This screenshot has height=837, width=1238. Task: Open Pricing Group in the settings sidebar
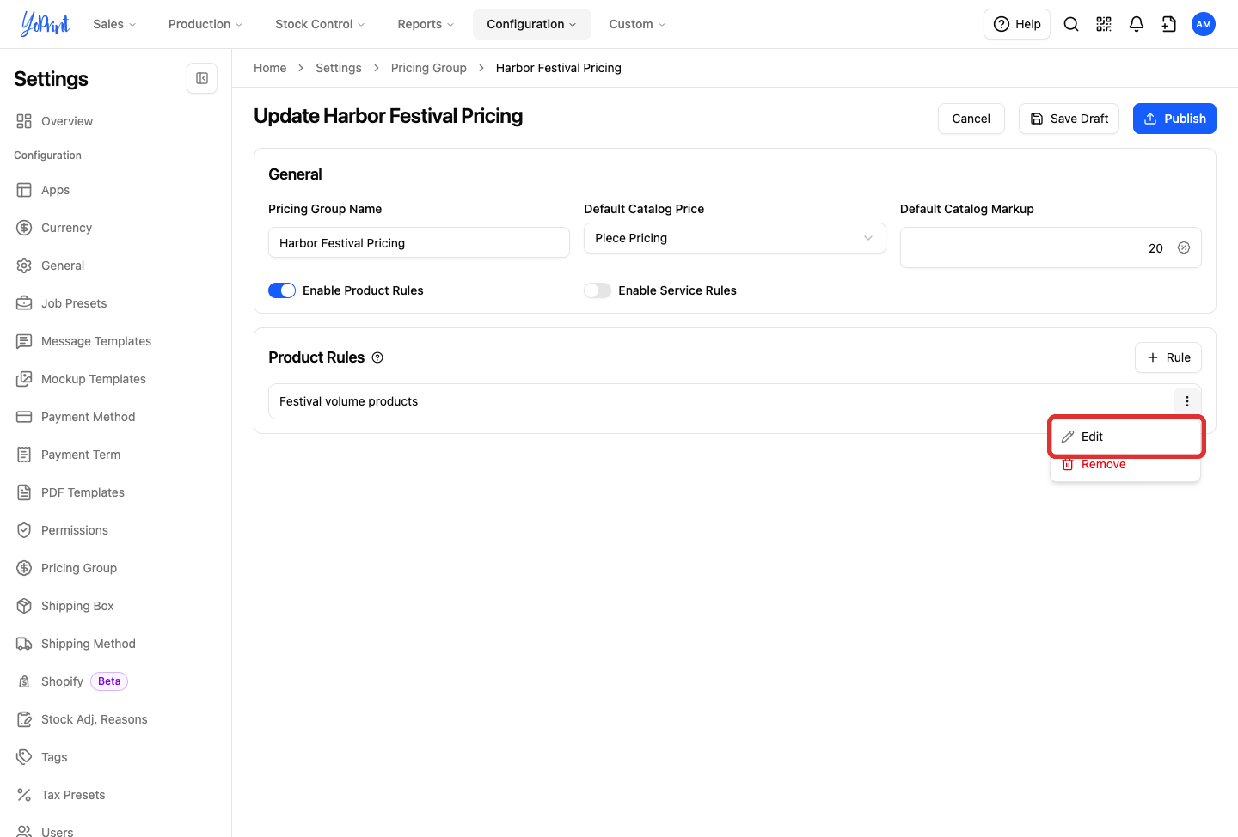tap(79, 568)
